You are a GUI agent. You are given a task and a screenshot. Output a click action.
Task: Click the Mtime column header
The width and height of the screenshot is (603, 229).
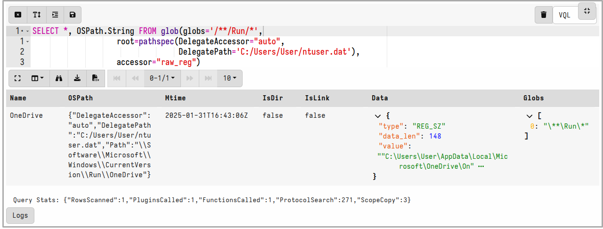[176, 98]
